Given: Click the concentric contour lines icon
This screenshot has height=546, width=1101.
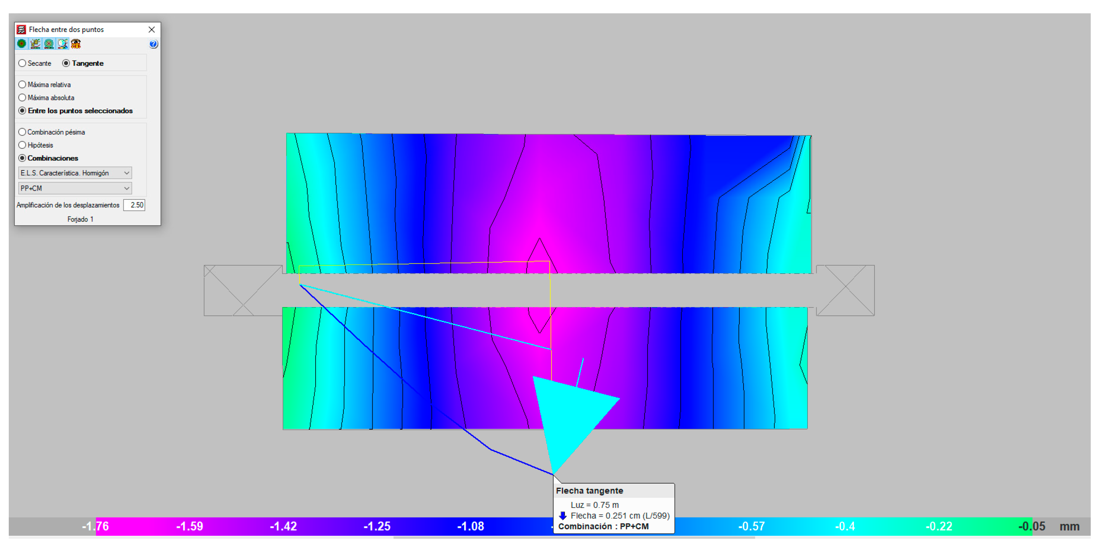Looking at the screenshot, I should (x=49, y=44).
